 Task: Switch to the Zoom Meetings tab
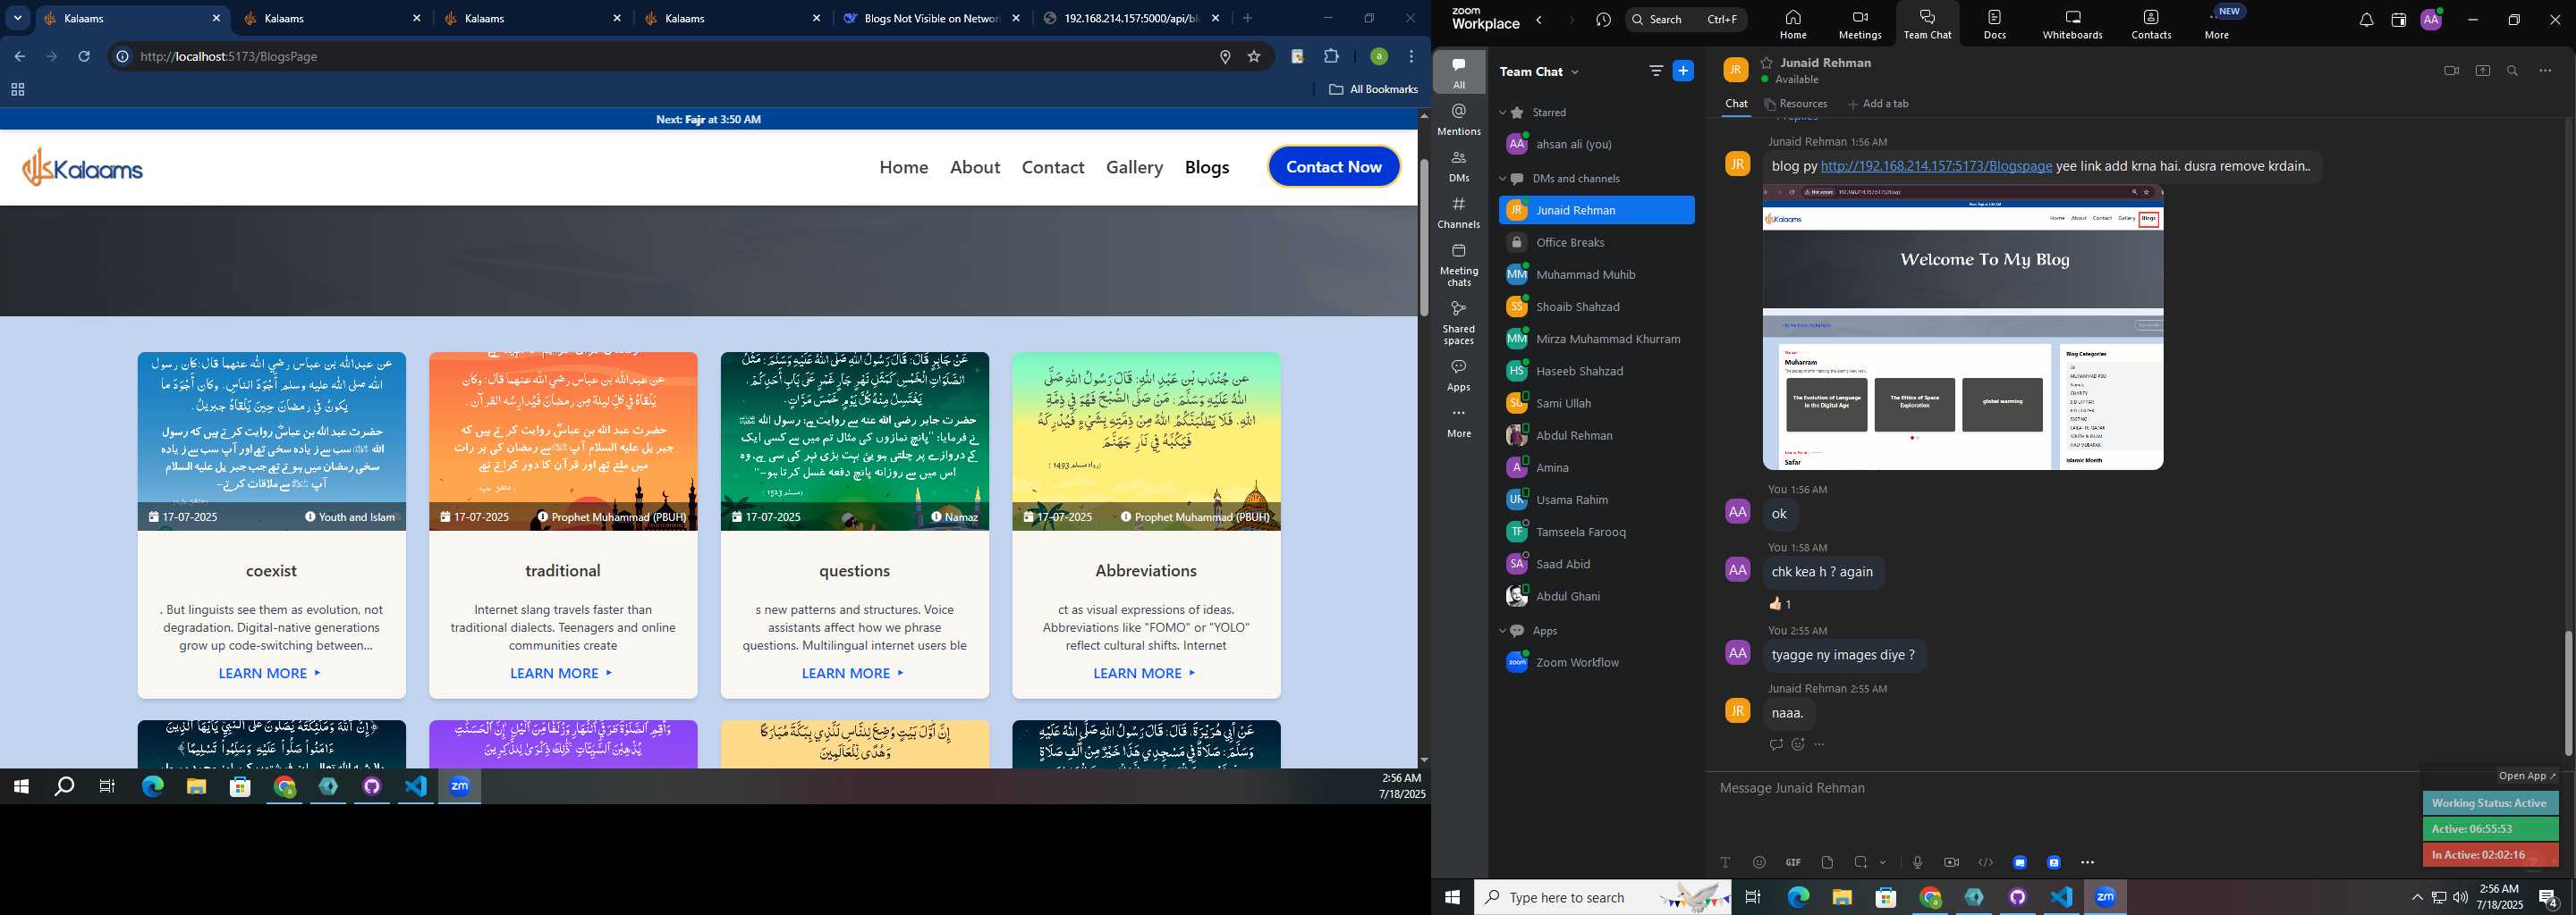pos(1860,24)
